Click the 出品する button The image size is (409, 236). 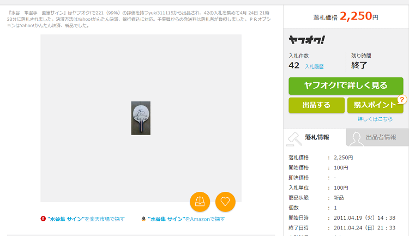click(x=316, y=105)
